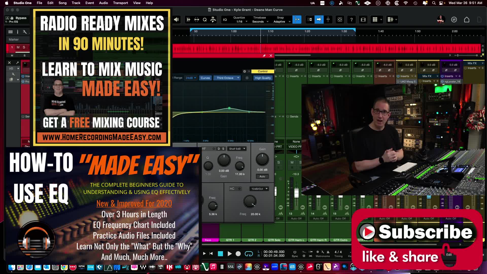Click the Solo S button on track 1
The height and width of the screenshot is (274, 487).
[24, 47]
